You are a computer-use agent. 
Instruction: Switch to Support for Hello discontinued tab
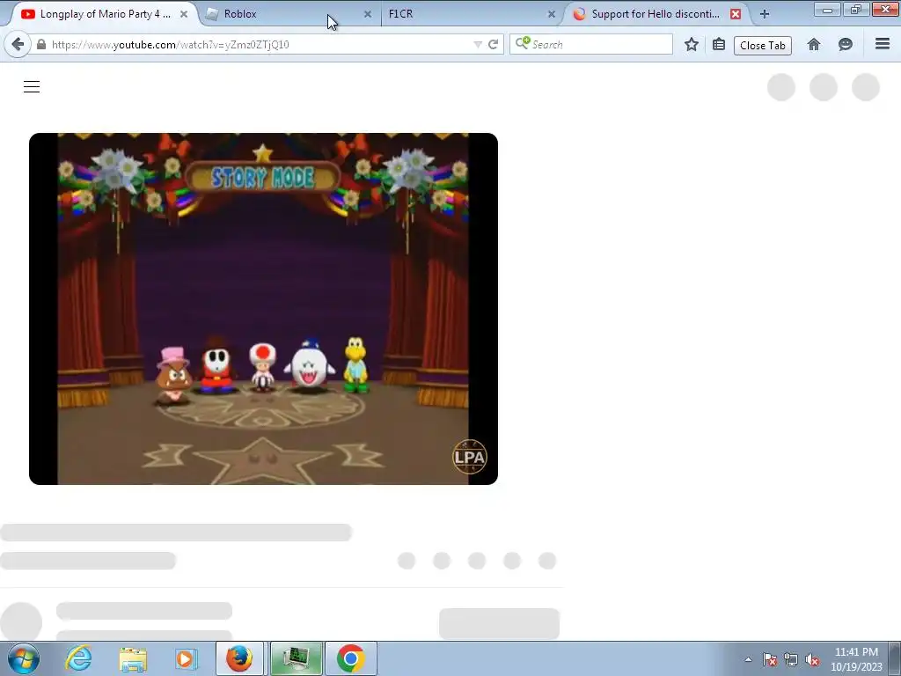(655, 14)
